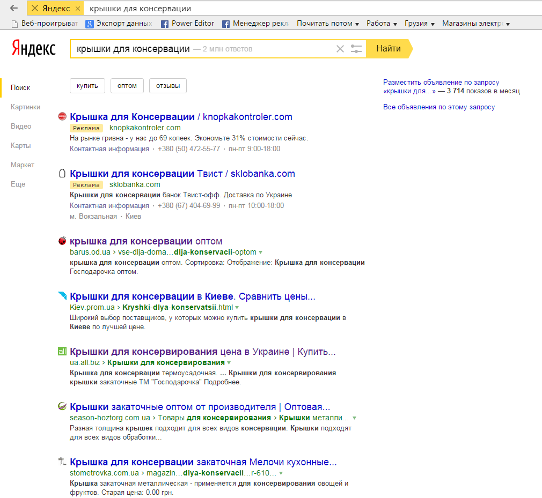
Task: Open the крышка для консервации оптом result
Action: click(x=146, y=241)
